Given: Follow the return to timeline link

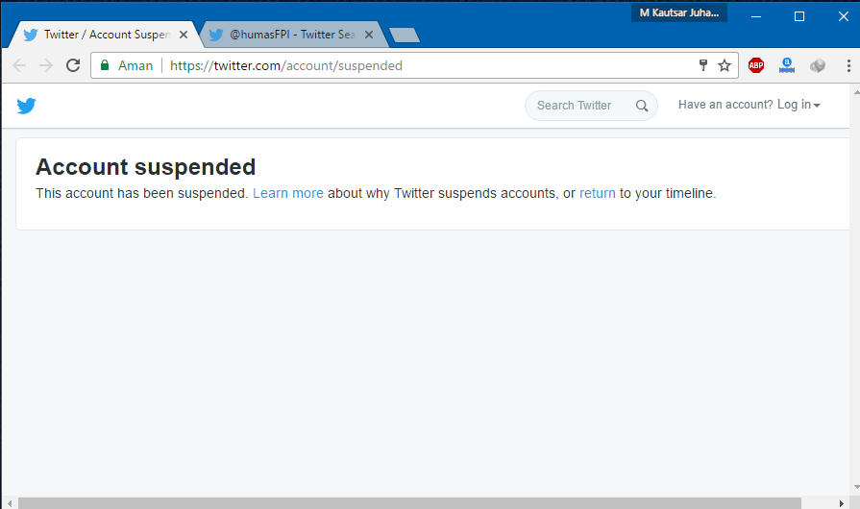Looking at the screenshot, I should pyautogui.click(x=598, y=193).
